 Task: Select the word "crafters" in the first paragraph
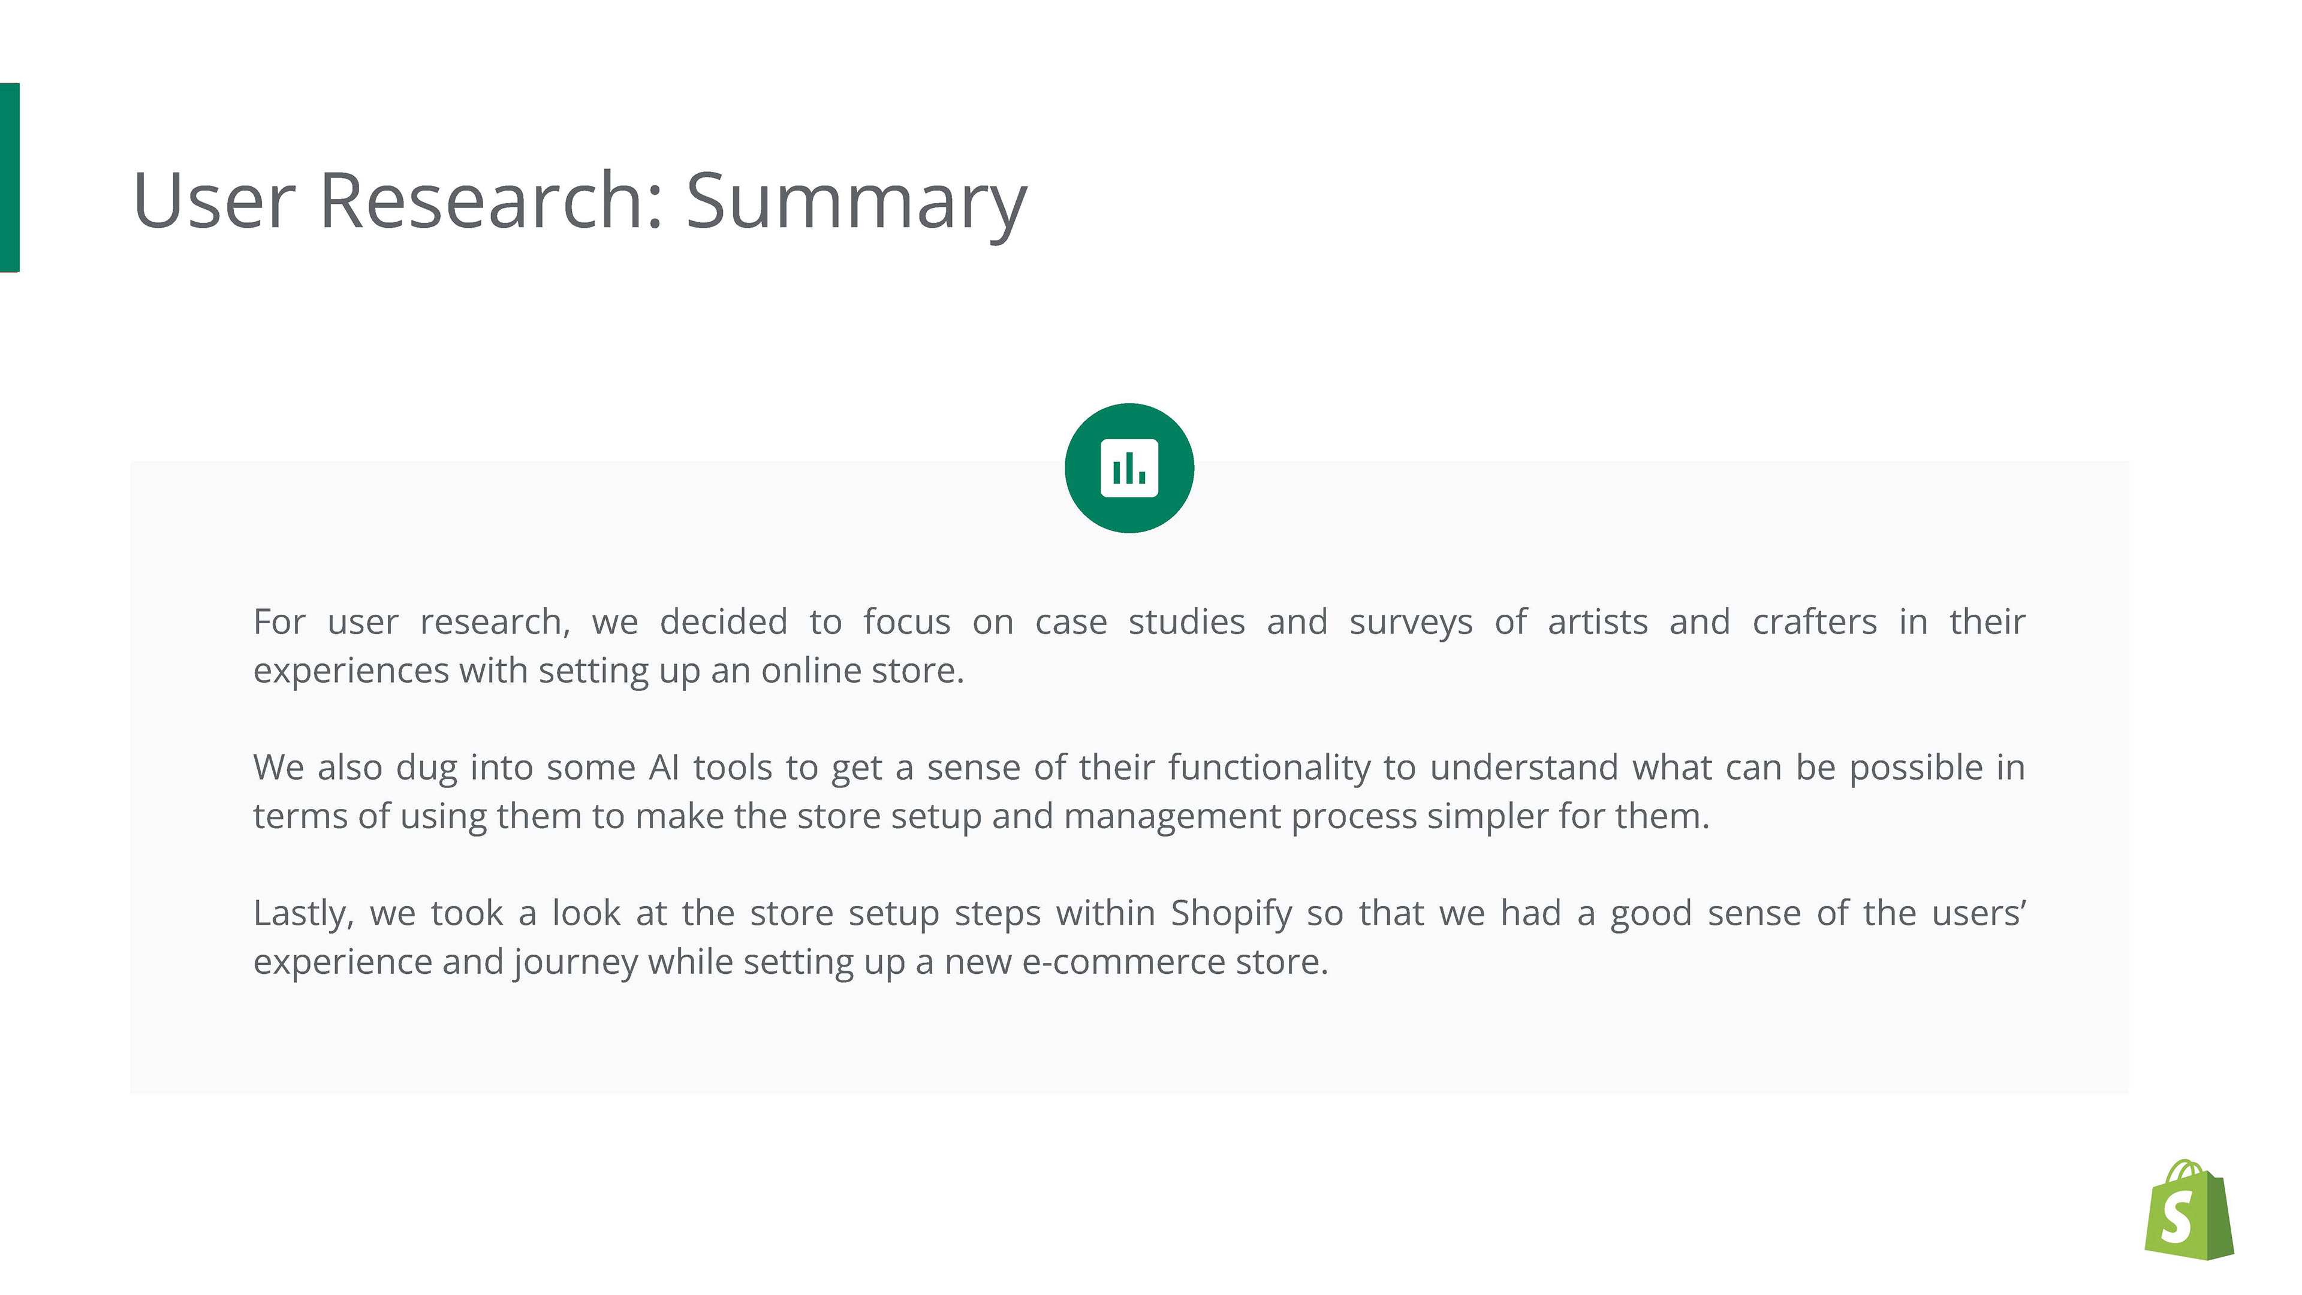click(1814, 621)
